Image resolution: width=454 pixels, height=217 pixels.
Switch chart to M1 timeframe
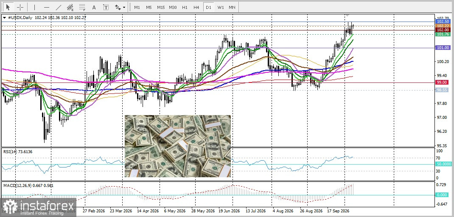(x=137, y=7)
